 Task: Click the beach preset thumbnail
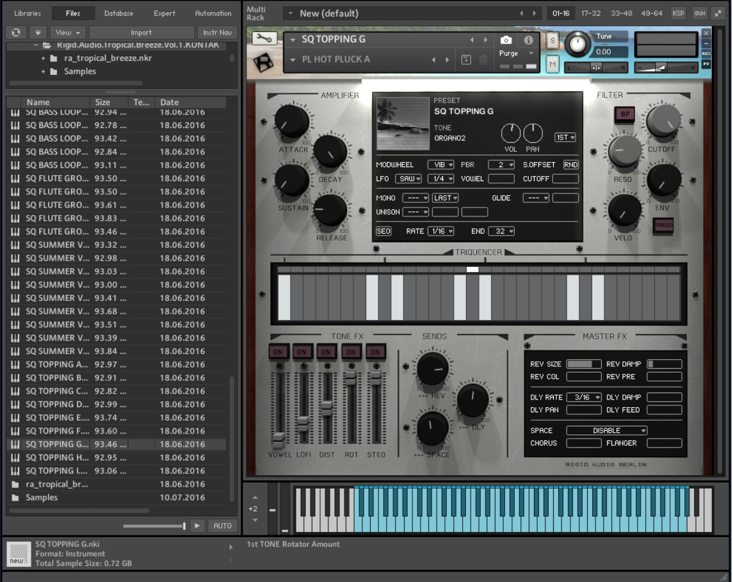point(403,124)
